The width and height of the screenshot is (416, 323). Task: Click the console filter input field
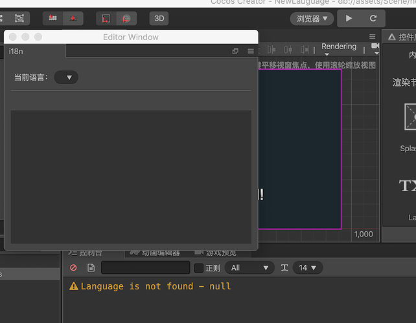point(146,267)
